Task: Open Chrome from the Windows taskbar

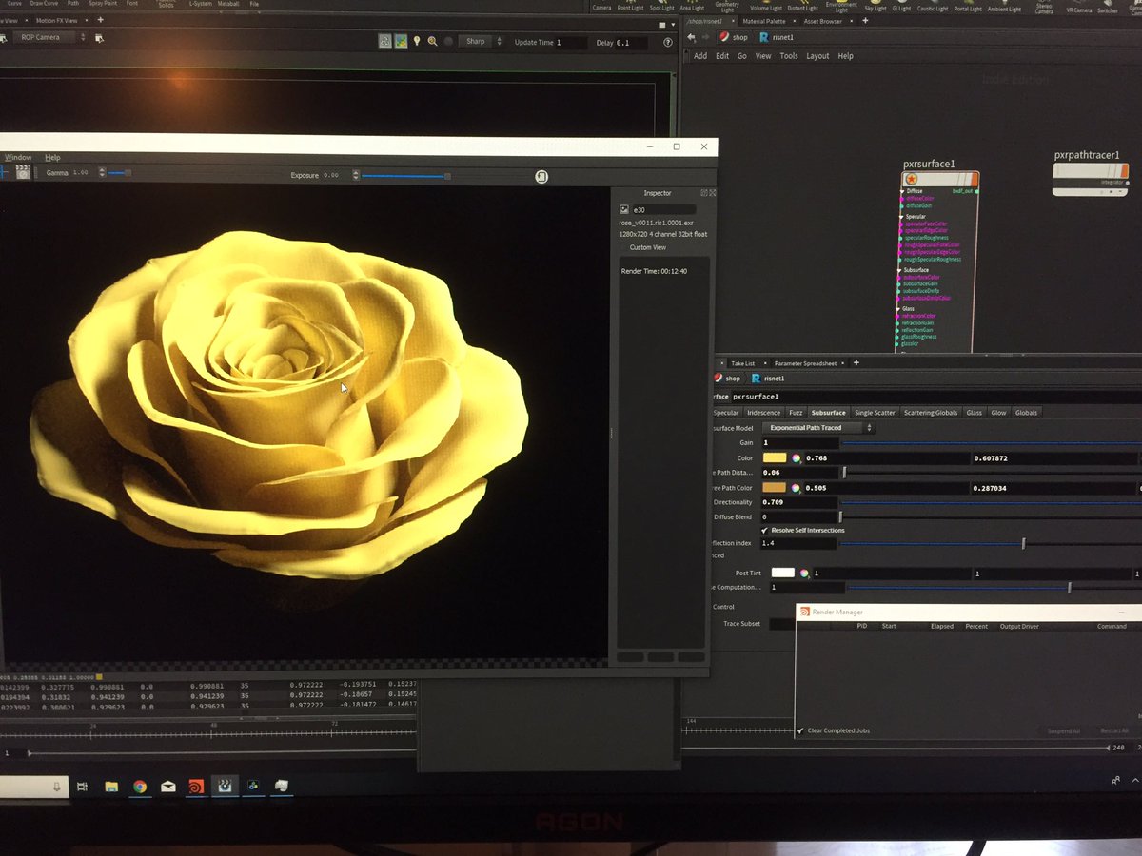Action: (140, 787)
